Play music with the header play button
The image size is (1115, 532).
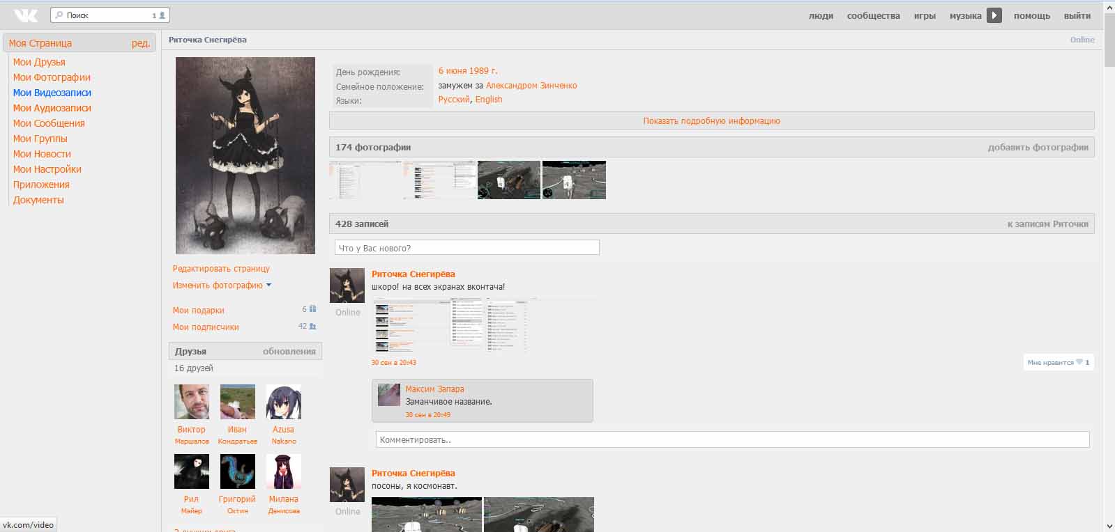[x=994, y=15]
